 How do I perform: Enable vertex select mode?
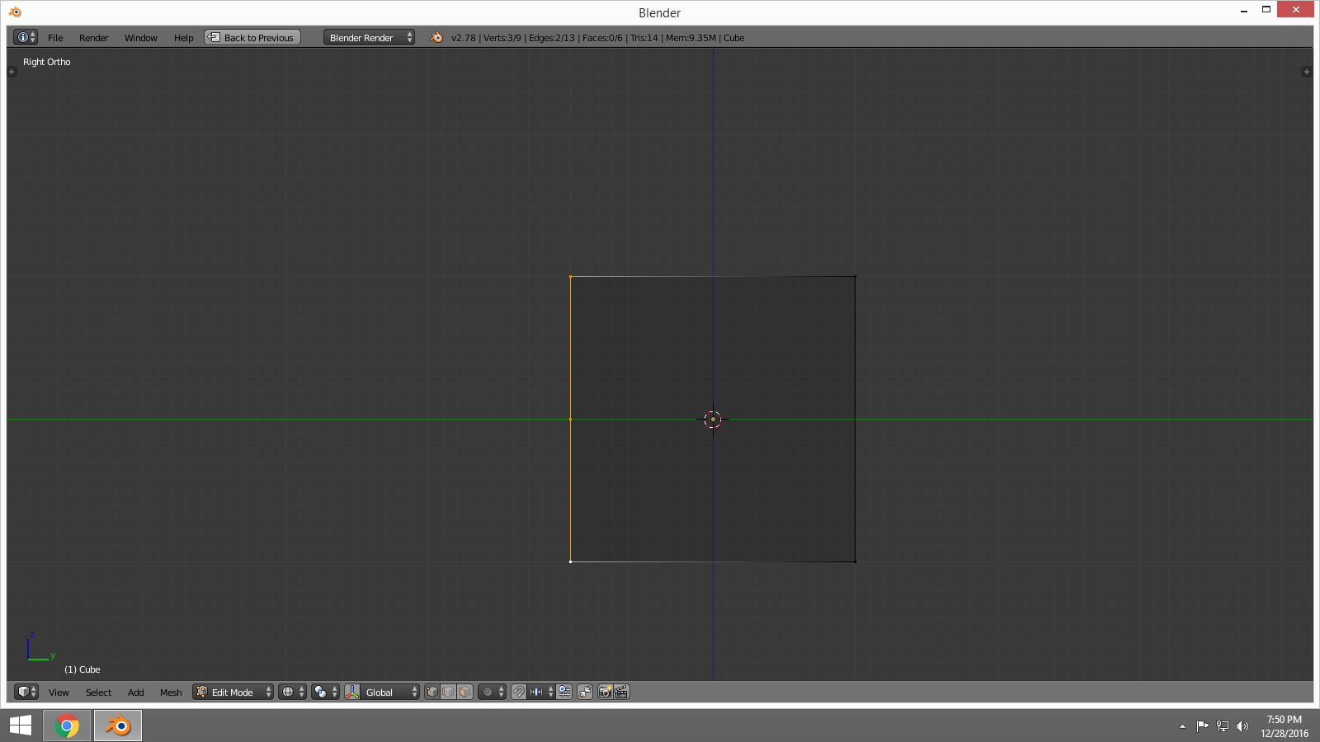tap(432, 692)
